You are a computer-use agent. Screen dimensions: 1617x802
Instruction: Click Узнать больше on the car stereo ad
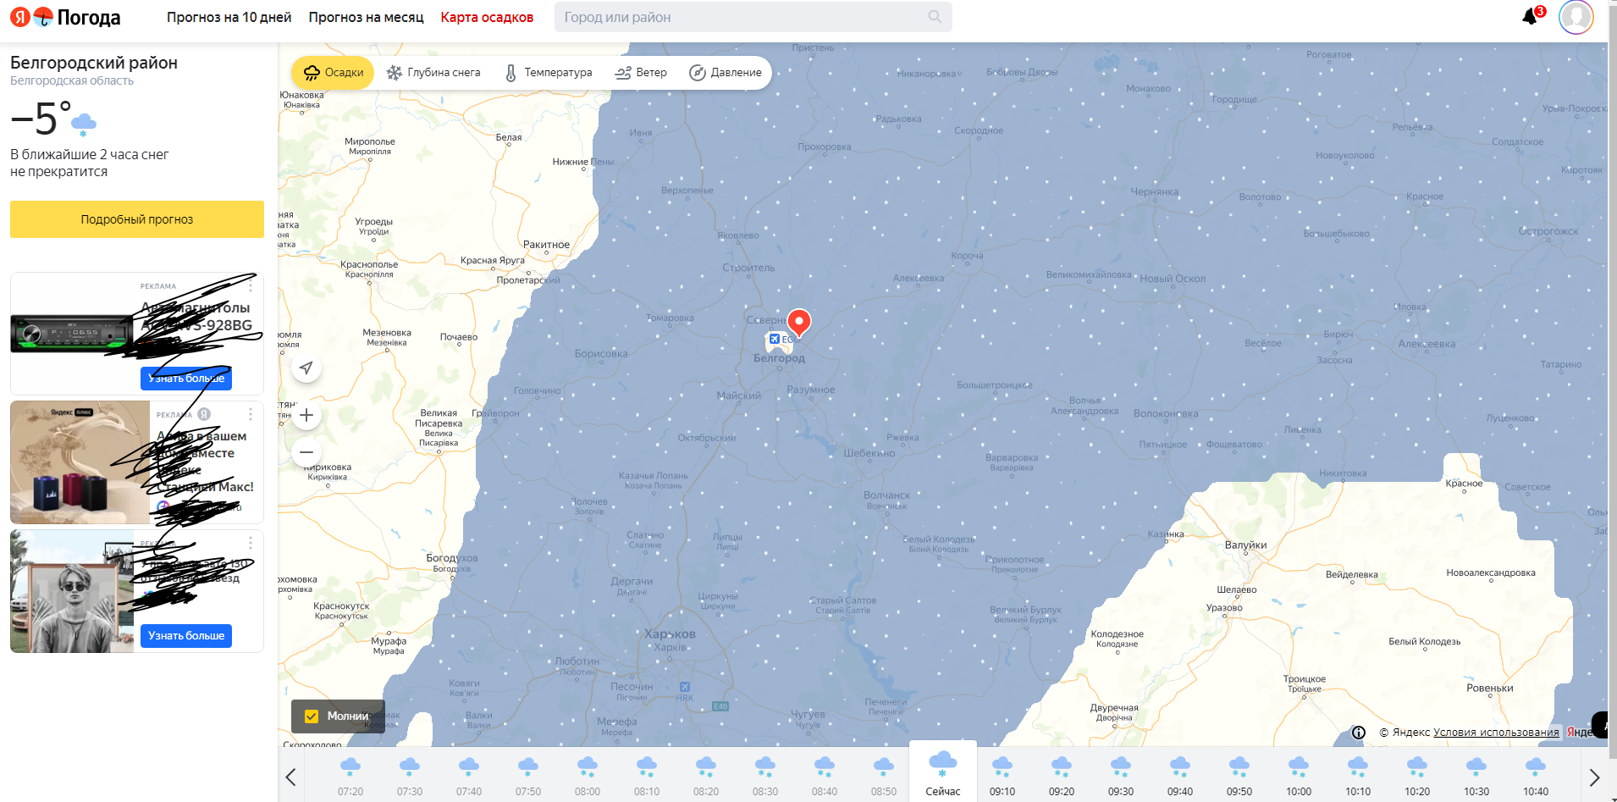pos(186,379)
